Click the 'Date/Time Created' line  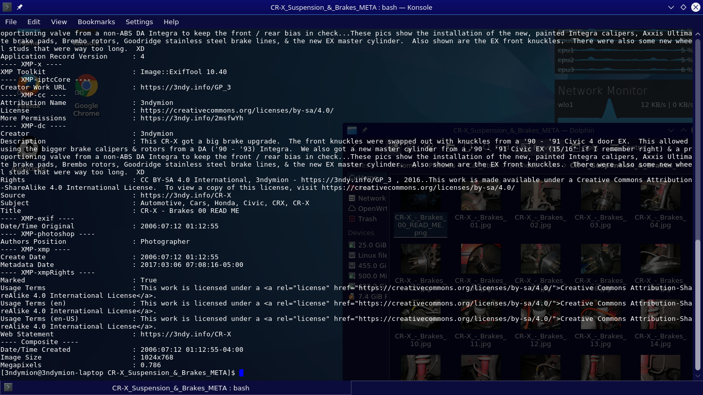click(x=122, y=350)
